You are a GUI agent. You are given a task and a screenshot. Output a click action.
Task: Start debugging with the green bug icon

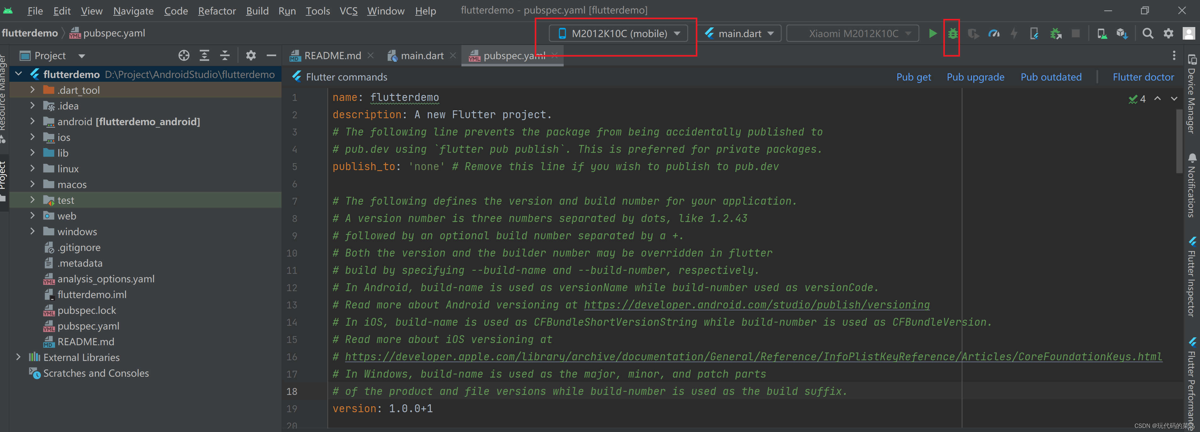tap(953, 34)
